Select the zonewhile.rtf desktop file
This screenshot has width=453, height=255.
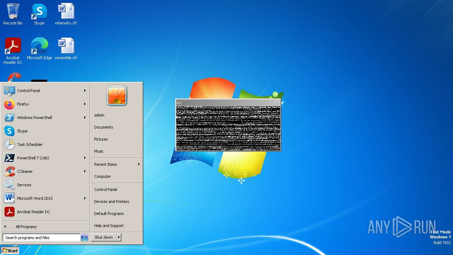(x=66, y=49)
